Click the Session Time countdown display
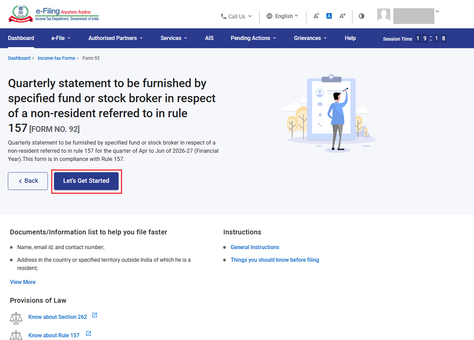The width and height of the screenshot is (474, 340). pyautogui.click(x=415, y=39)
